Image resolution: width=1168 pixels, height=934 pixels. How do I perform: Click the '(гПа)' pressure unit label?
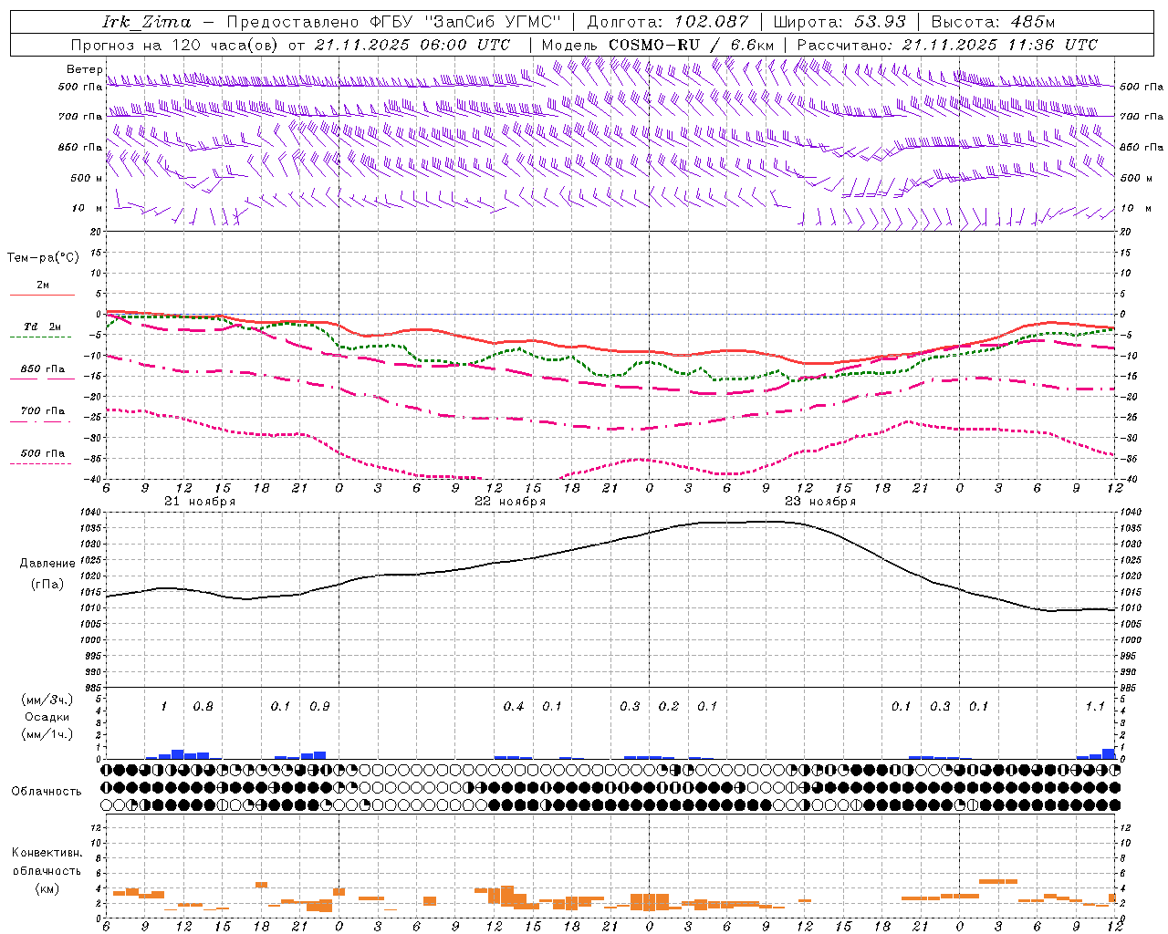click(x=47, y=585)
